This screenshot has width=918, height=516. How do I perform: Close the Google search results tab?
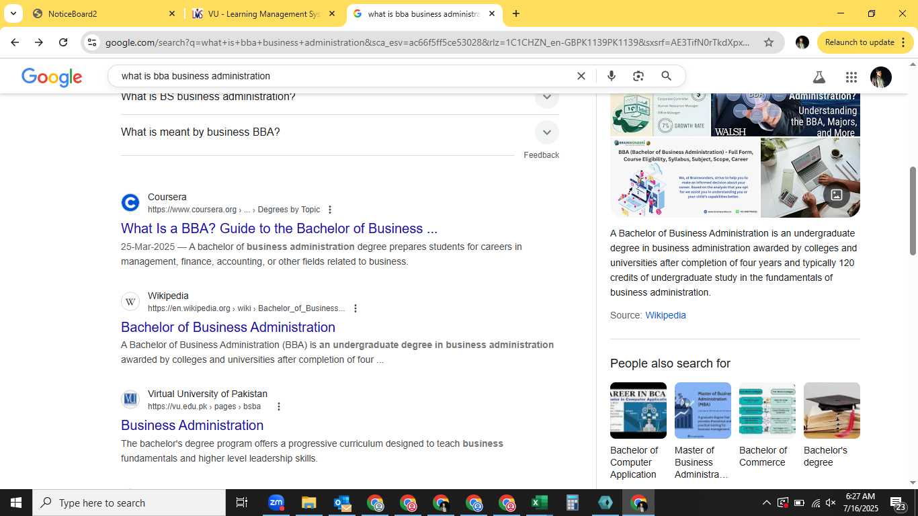click(492, 13)
